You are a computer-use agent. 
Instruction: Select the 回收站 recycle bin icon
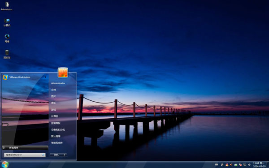tap(7, 54)
